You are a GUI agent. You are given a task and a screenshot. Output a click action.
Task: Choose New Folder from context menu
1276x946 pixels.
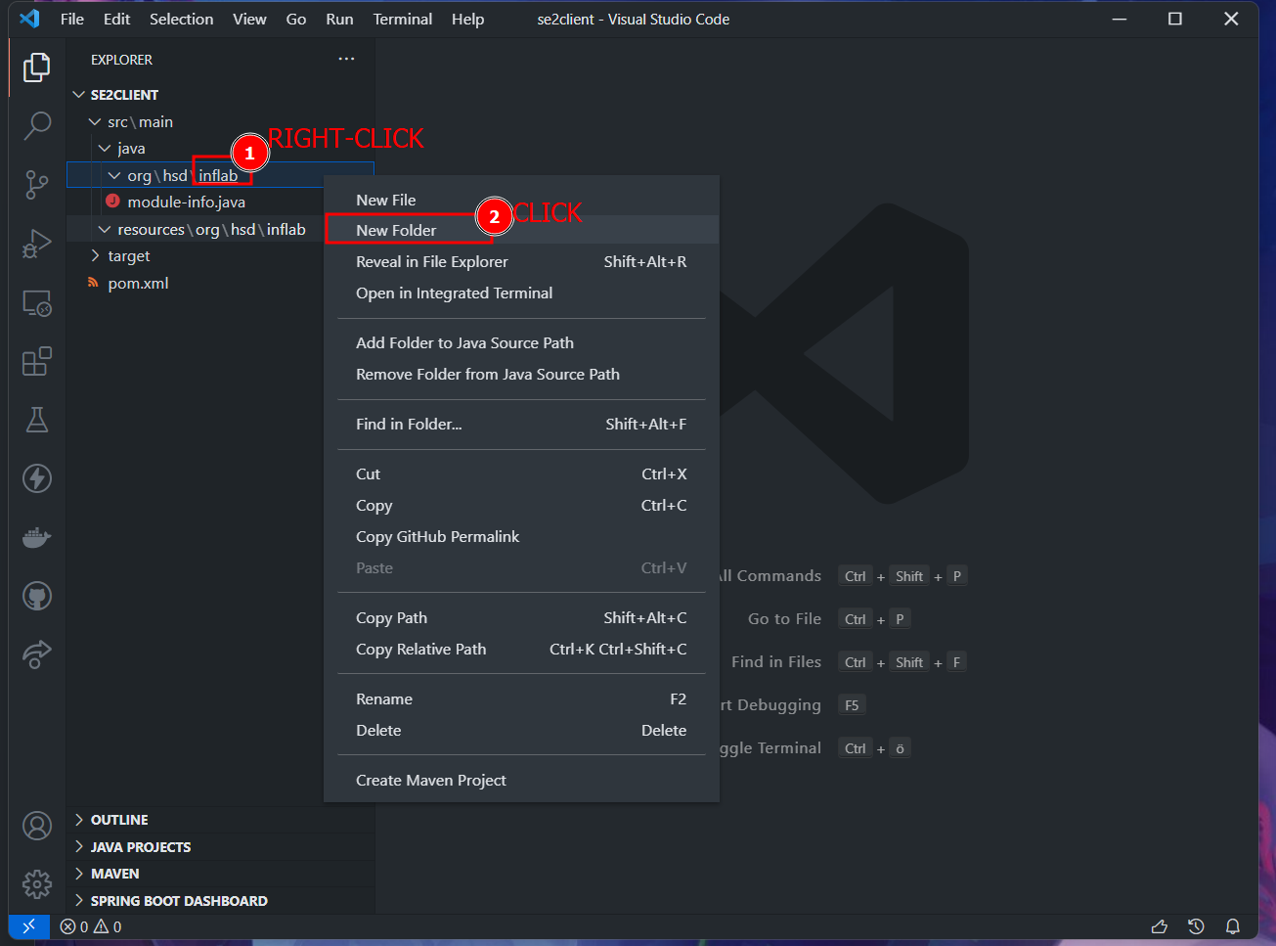[521, 230]
